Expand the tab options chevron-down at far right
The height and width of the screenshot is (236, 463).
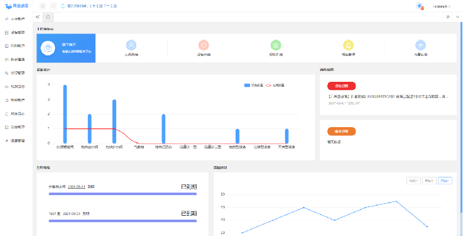458,17
